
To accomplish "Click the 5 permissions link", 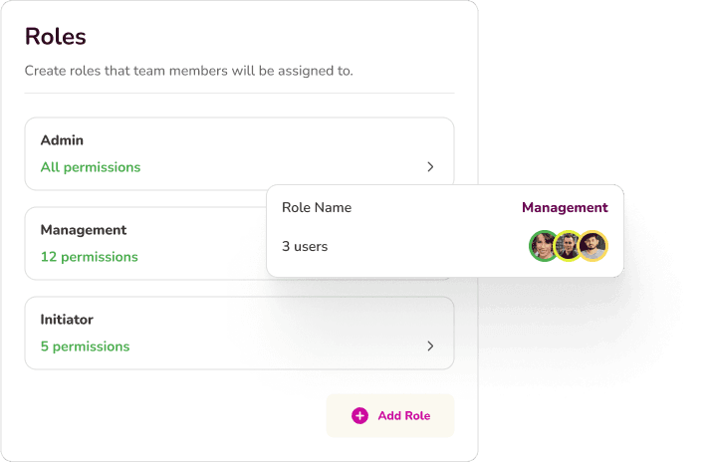I will (85, 346).
